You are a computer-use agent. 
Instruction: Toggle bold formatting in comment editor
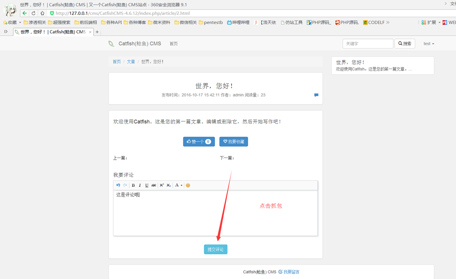pyautogui.click(x=133, y=185)
